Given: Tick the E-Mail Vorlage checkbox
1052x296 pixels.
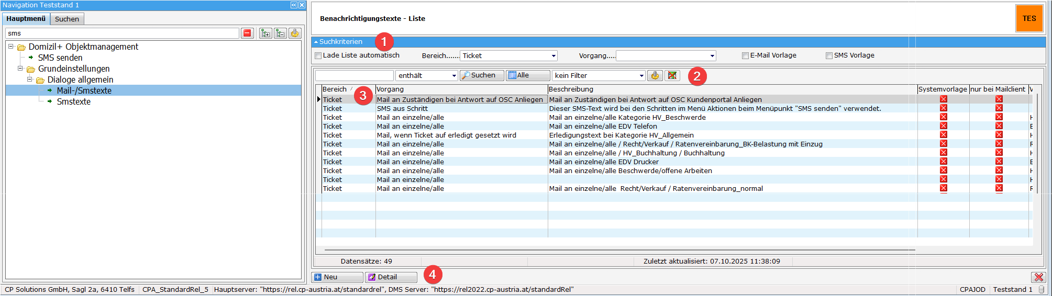Looking at the screenshot, I should [745, 56].
